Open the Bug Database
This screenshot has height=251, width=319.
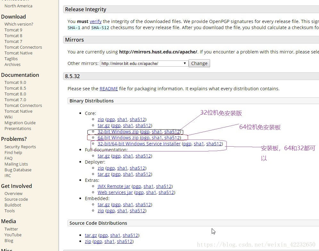pyautogui.click(x=18, y=170)
